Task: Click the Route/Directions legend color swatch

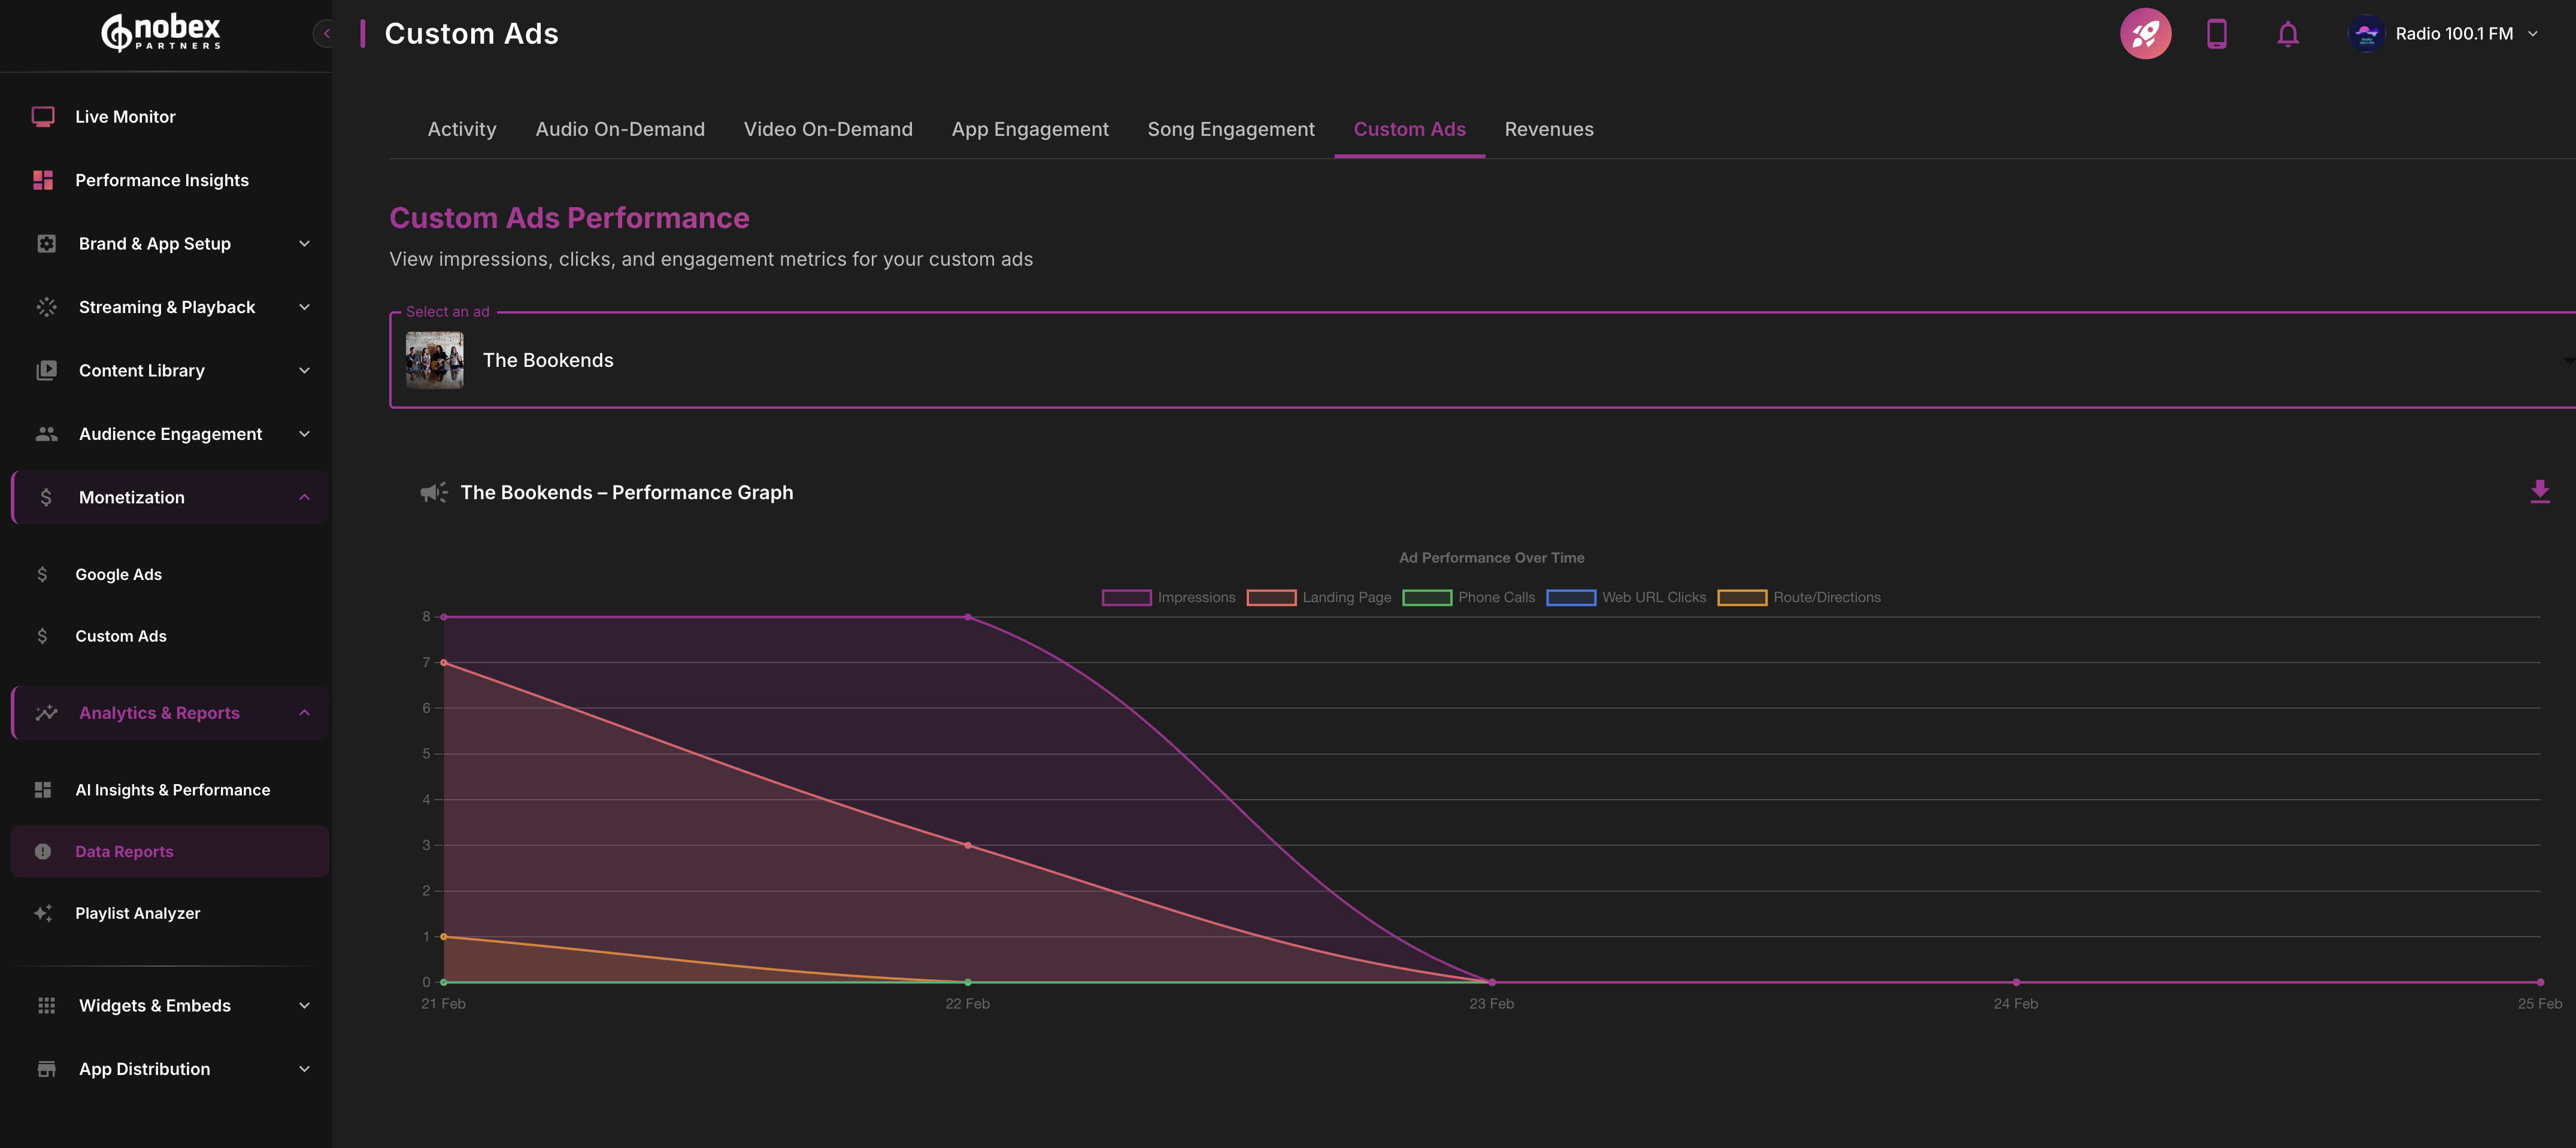Action: click(x=1741, y=597)
